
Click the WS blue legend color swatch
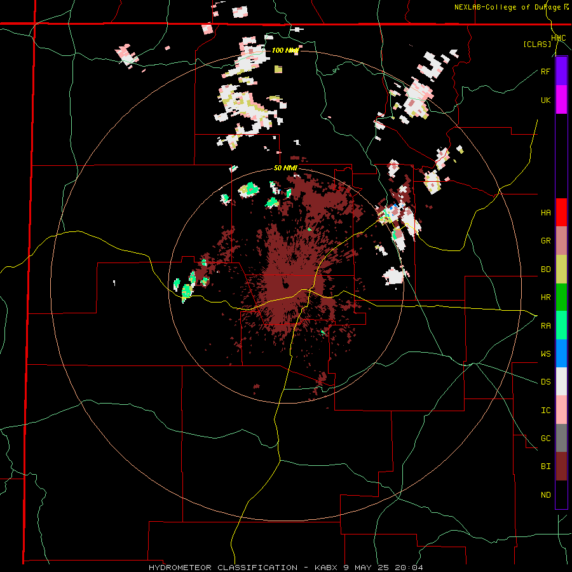pyautogui.click(x=561, y=353)
